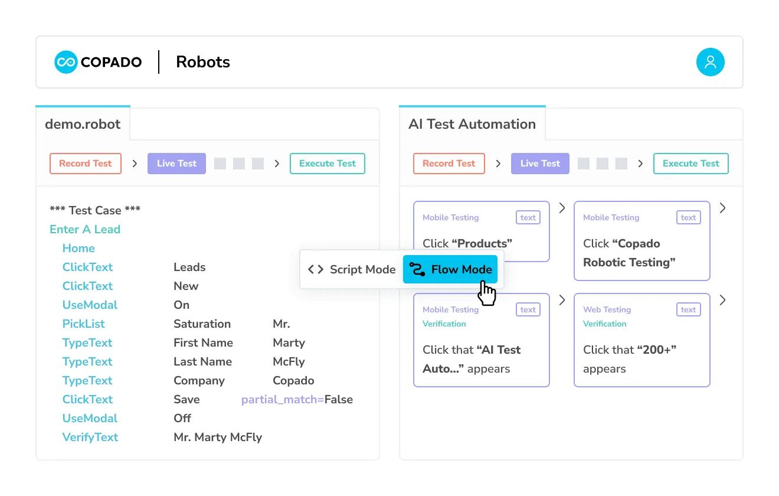Switch to Script Mode
Image resolution: width=779 pixels, height=496 pixels.
click(x=354, y=269)
